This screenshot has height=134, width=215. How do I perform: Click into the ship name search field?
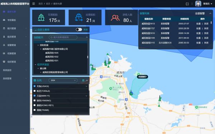[63, 37]
